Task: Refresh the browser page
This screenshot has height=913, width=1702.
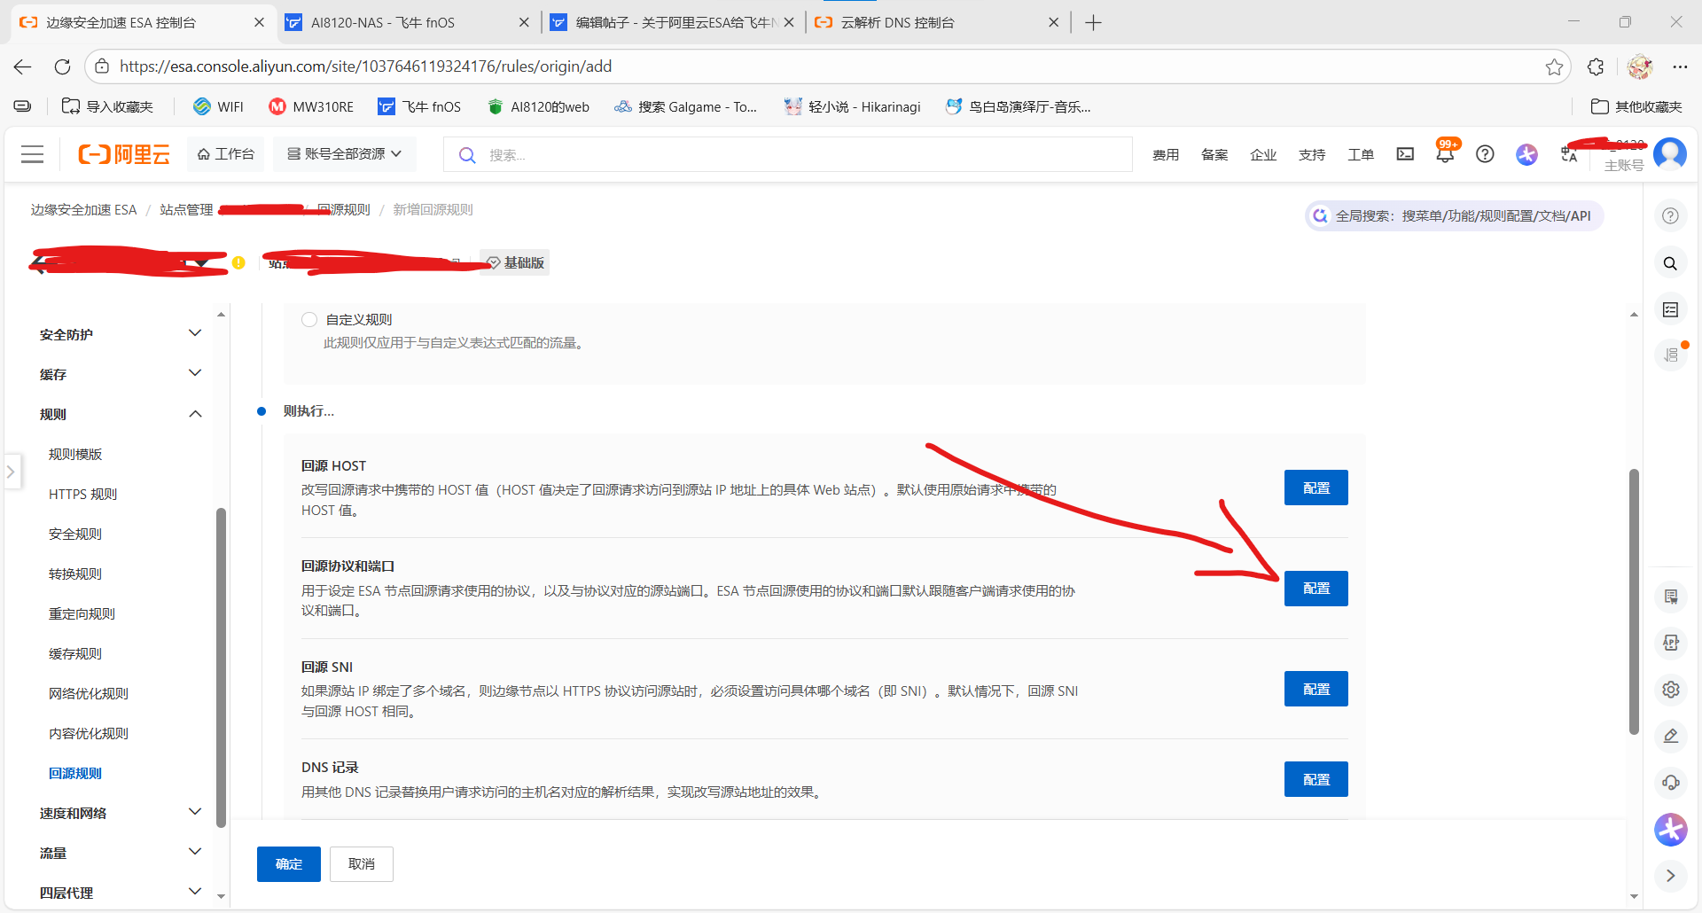Action: [x=62, y=66]
